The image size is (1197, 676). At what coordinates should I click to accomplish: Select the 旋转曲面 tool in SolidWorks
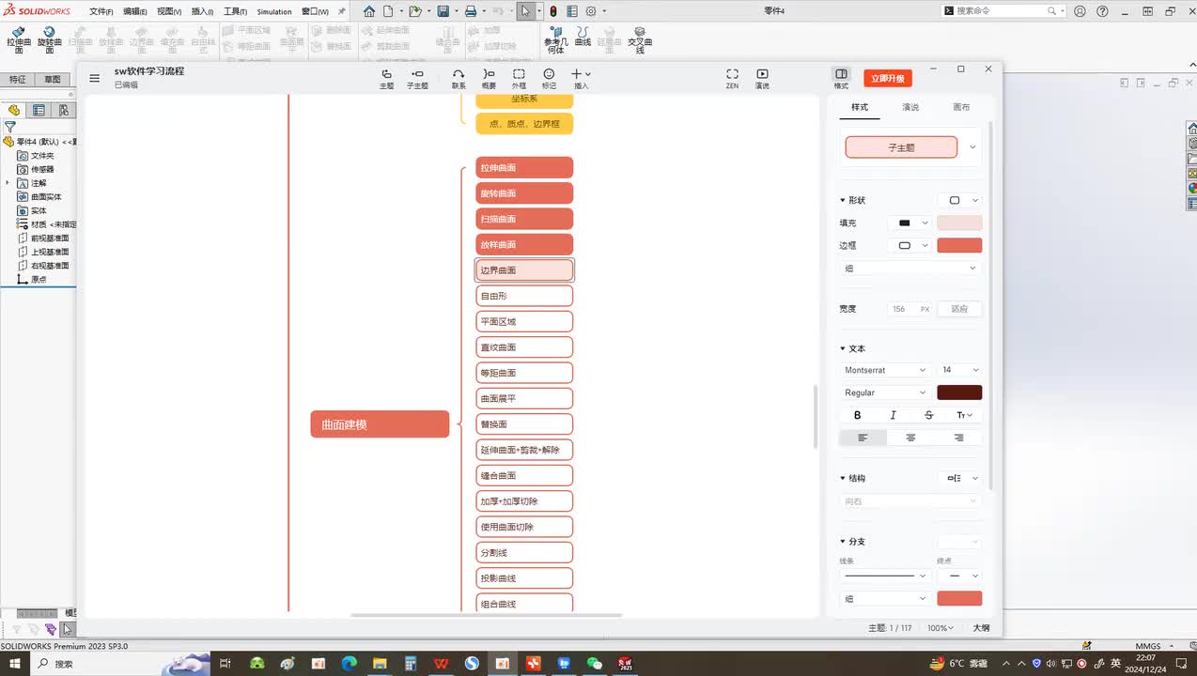(x=50, y=39)
